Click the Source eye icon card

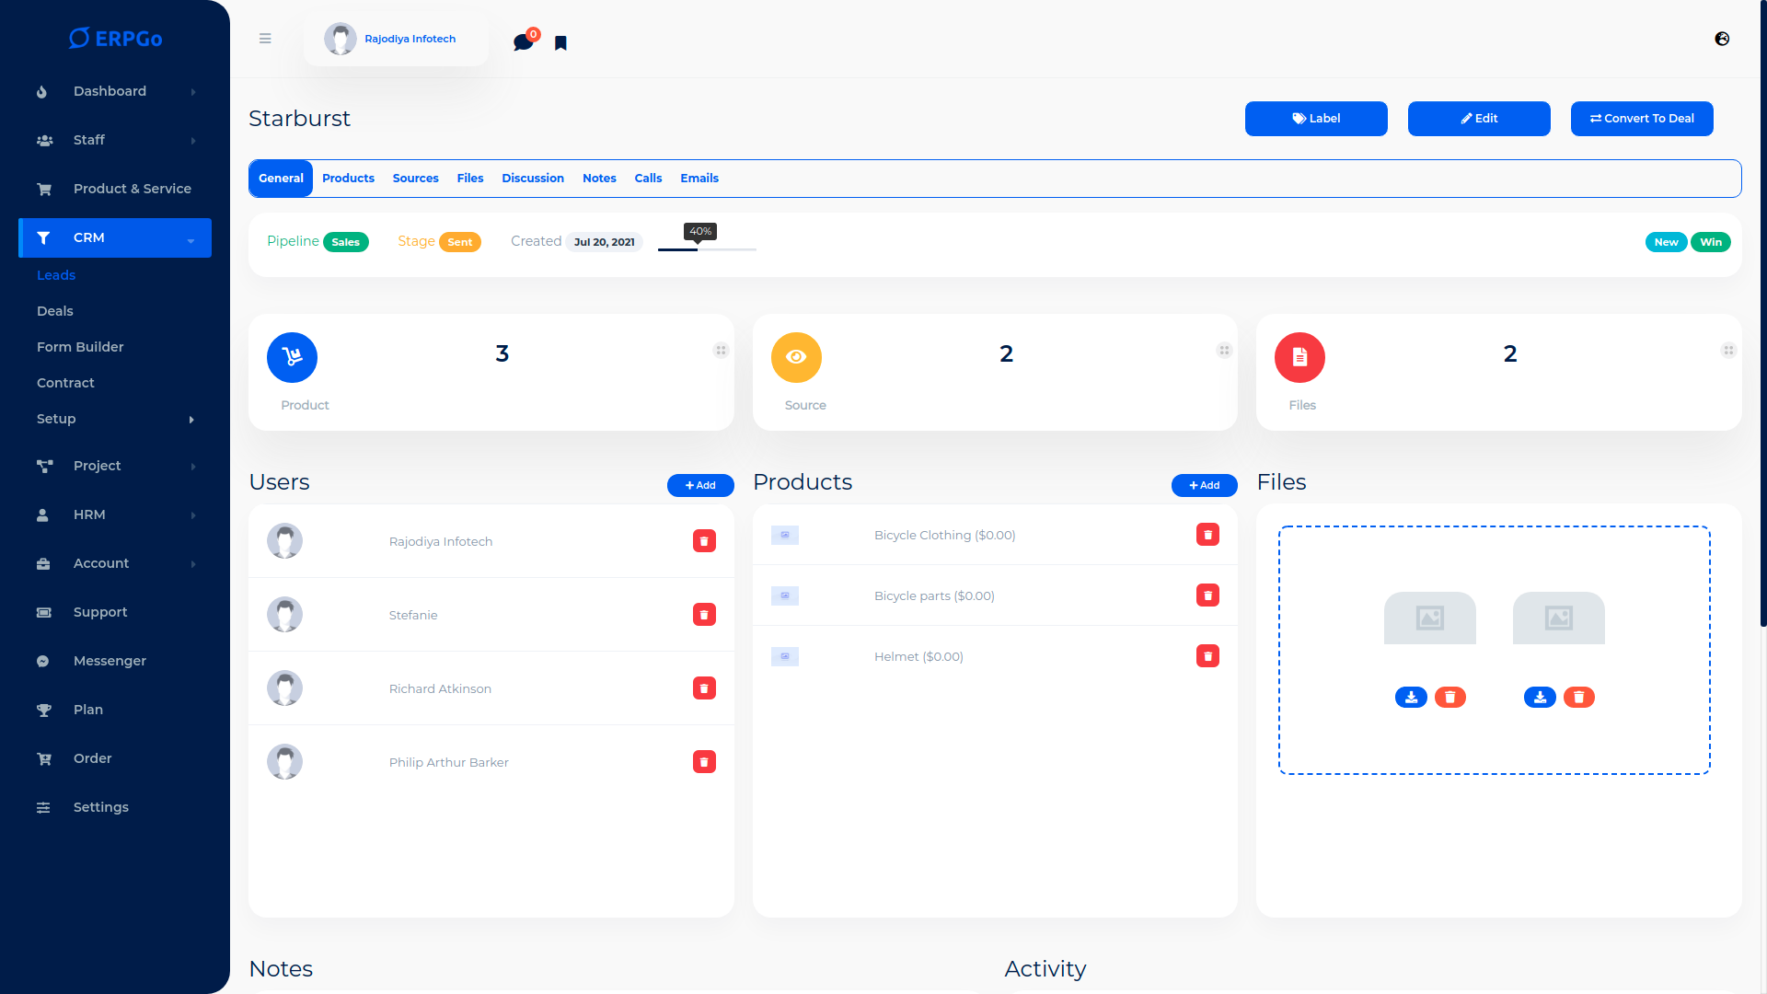(796, 357)
